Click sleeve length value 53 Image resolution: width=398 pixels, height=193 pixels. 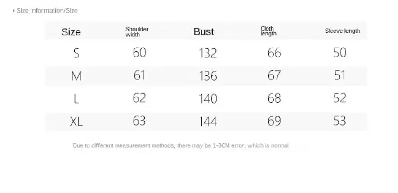(x=340, y=121)
